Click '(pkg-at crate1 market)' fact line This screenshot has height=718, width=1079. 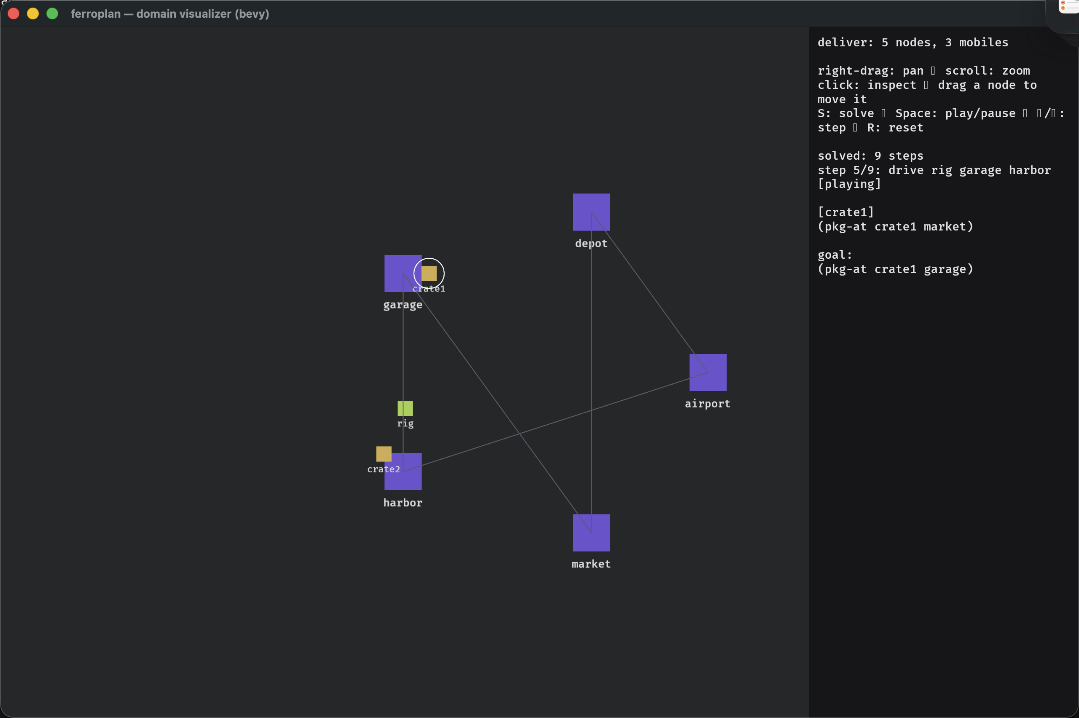(x=895, y=227)
